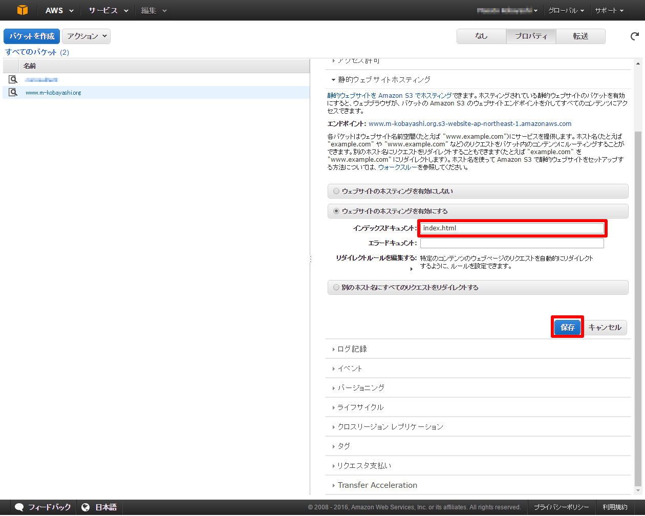
Task: Open the ウォークスルー link
Action: [398, 167]
